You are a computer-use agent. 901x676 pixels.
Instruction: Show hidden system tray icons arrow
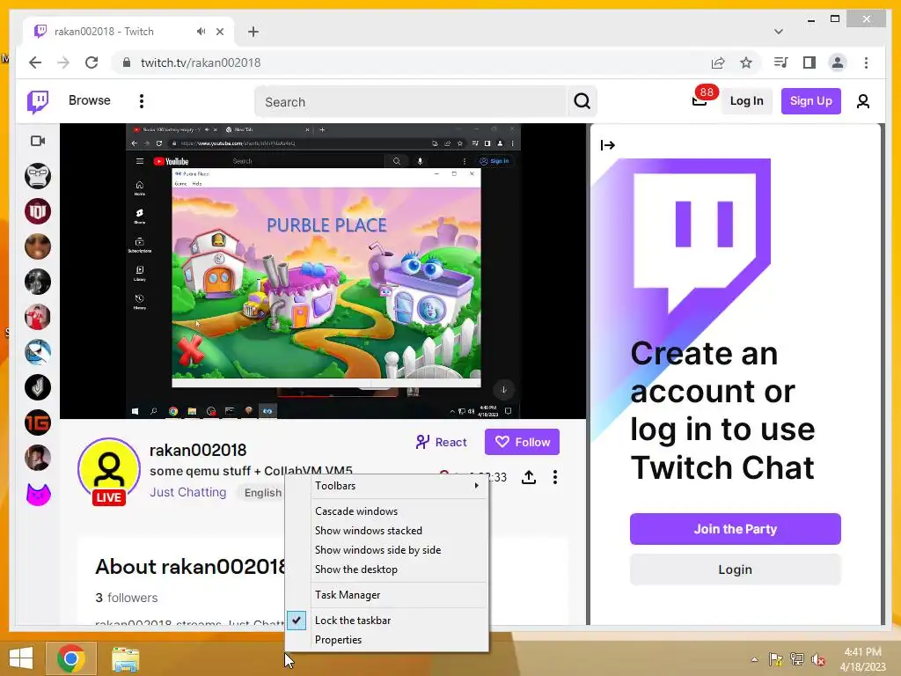click(x=754, y=659)
